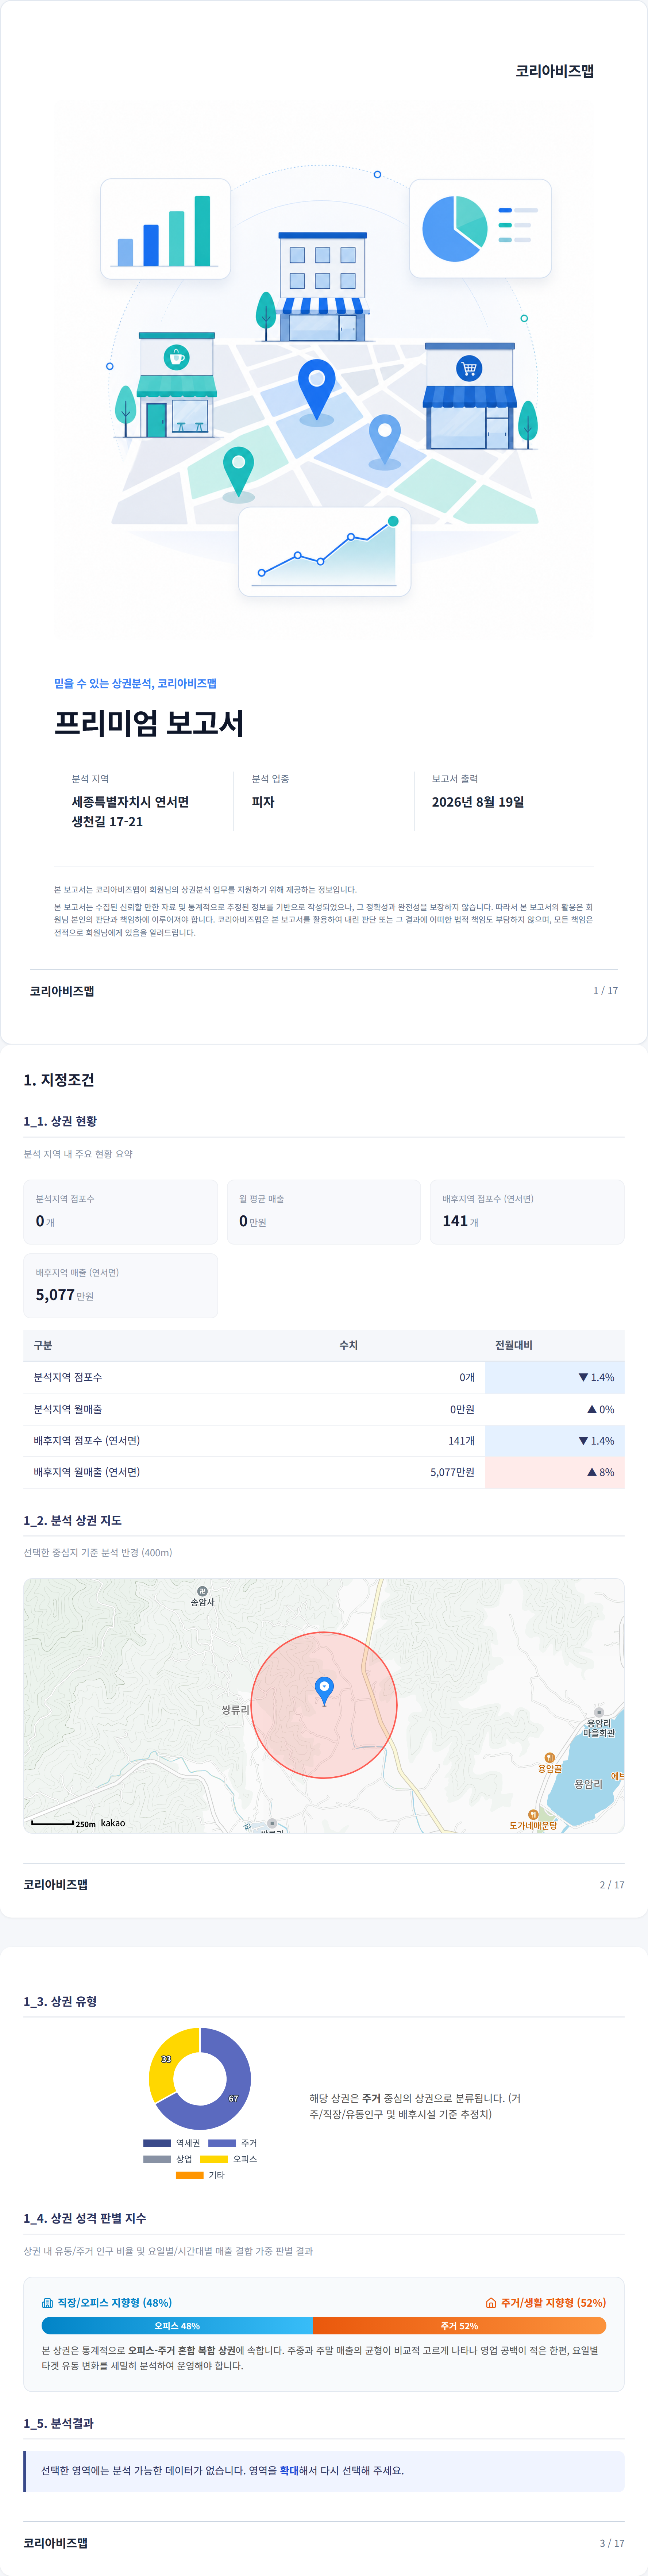Click the up arrow next to 8%
This screenshot has width=648, height=2576.
coord(592,1472)
